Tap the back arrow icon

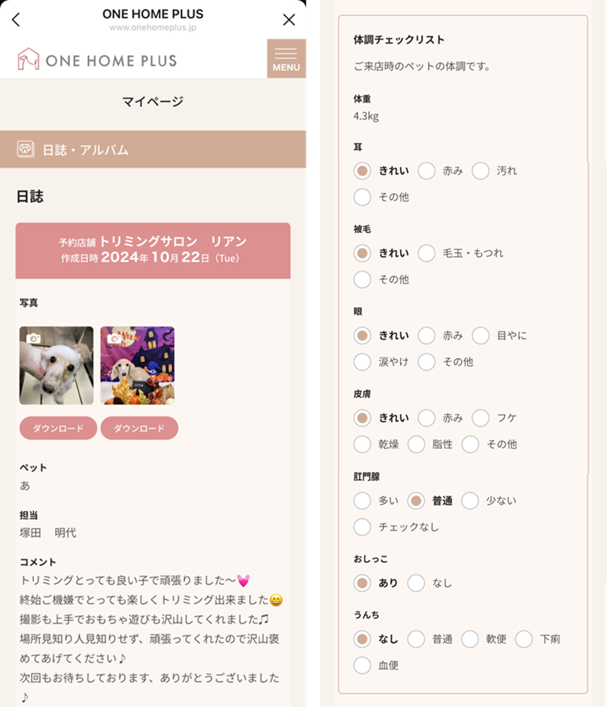pyautogui.click(x=16, y=19)
